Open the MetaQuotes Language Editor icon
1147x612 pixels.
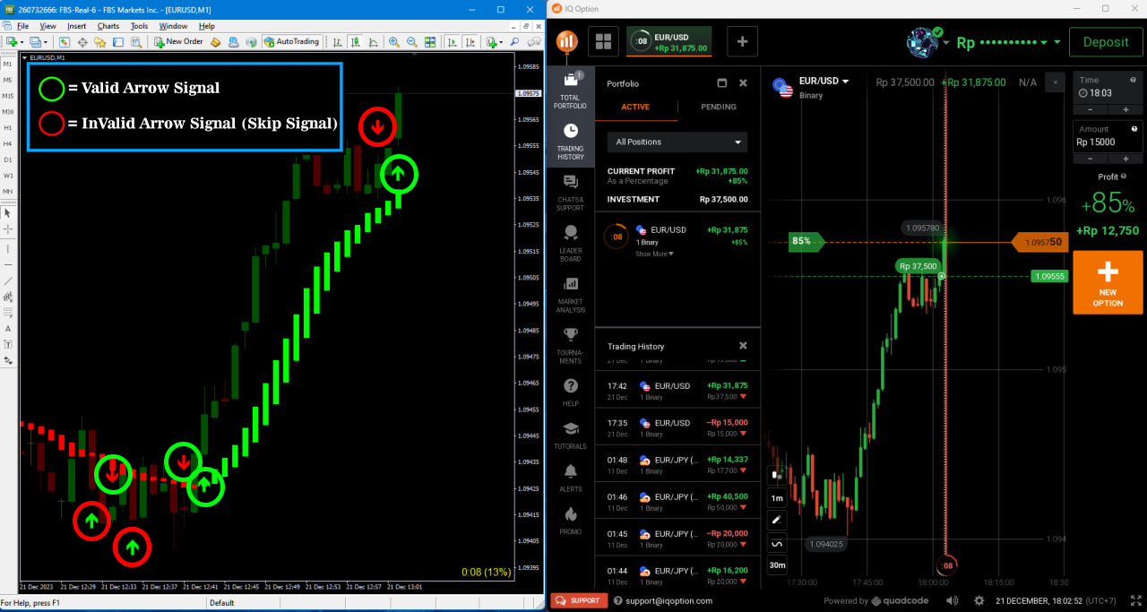coord(216,41)
